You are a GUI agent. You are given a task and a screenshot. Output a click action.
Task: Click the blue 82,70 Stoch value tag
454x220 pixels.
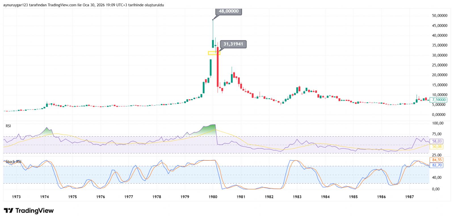(437, 165)
